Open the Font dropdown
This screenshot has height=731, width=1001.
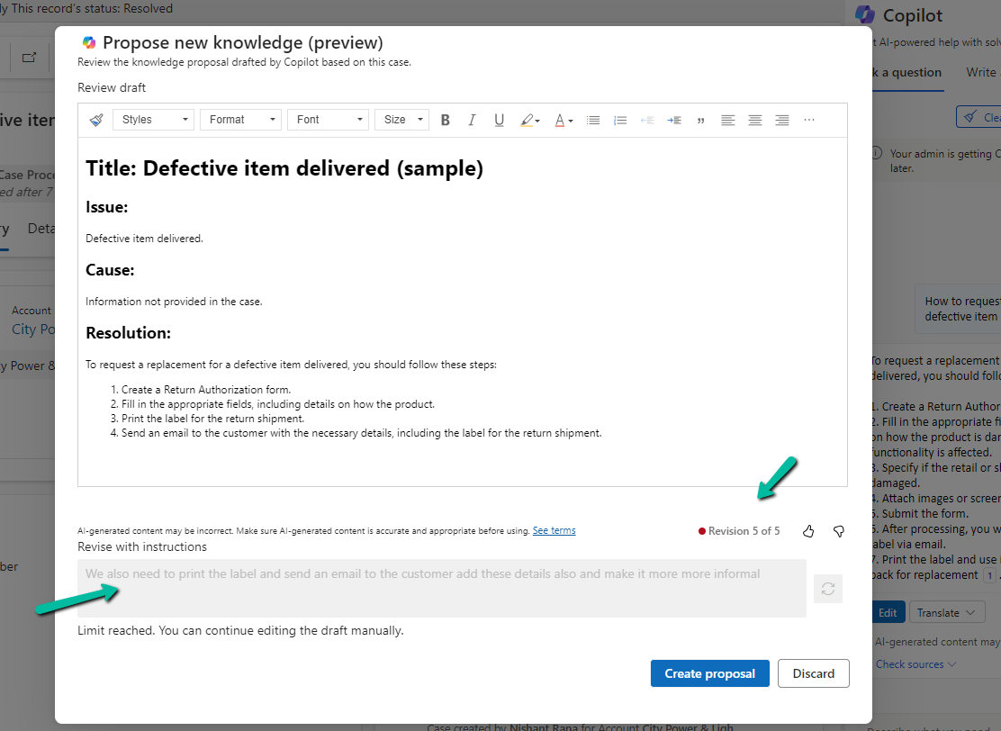pos(328,120)
